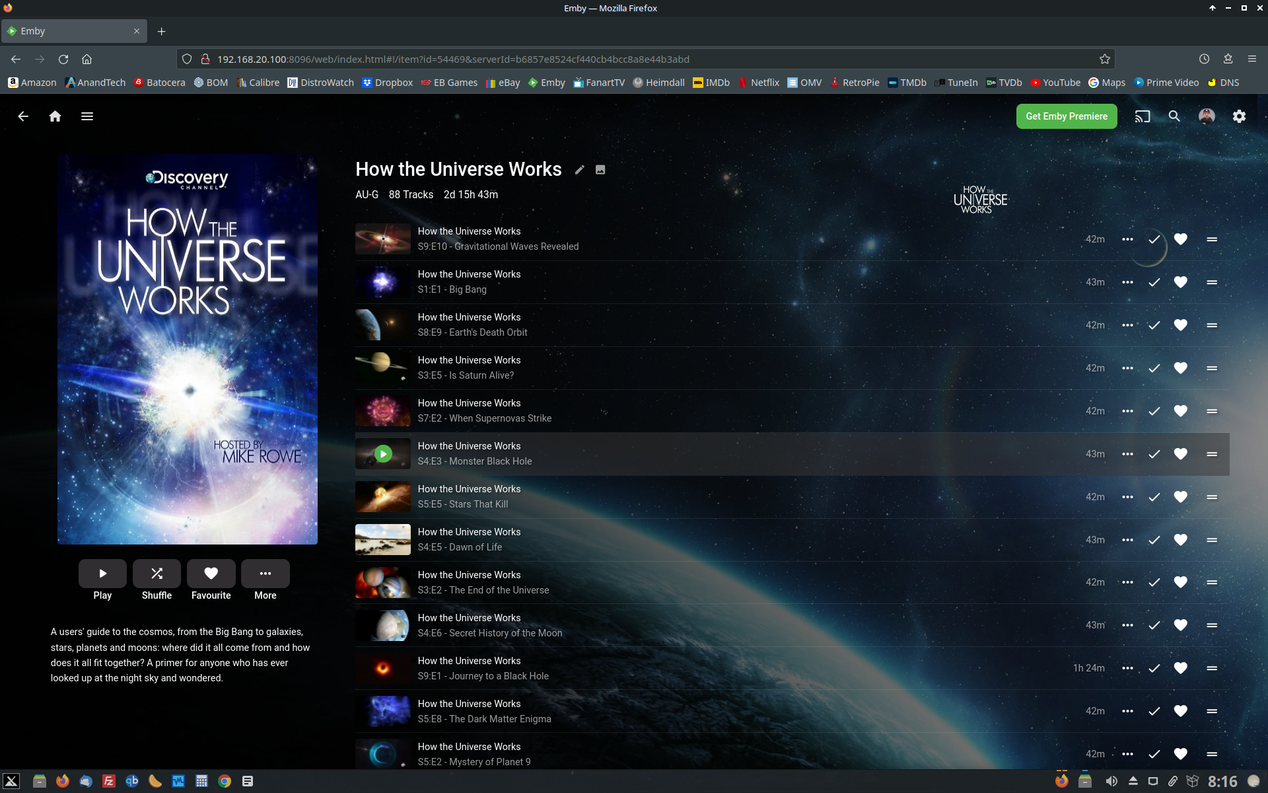This screenshot has height=793, width=1268.
Task: Open more options for Journey to a Black Hole
Action: pyautogui.click(x=1127, y=668)
